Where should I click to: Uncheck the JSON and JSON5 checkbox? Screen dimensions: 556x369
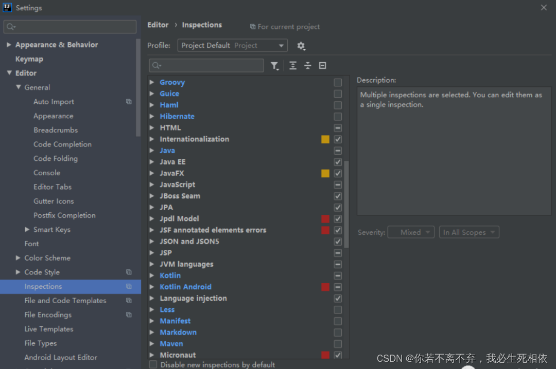[x=338, y=242]
